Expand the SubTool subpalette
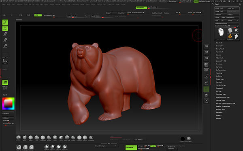The image size is (243, 151). click(219, 43)
